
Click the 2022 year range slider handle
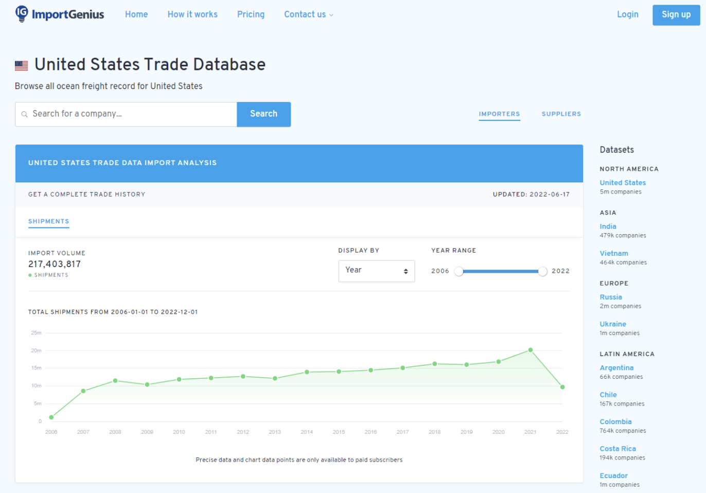(542, 272)
